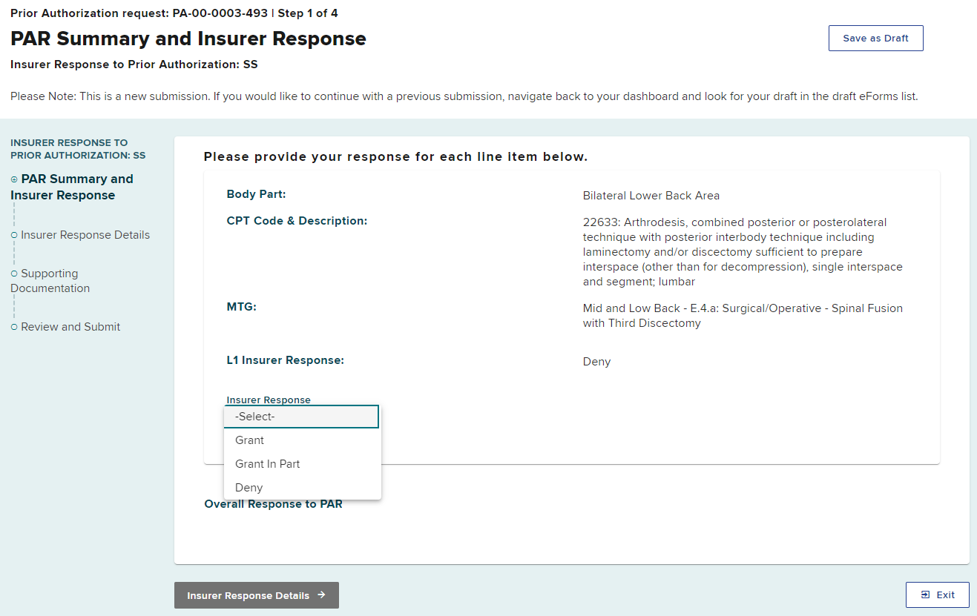Click circle marker next to Insurer Response Details
The height and width of the screenshot is (616, 977).
pyautogui.click(x=14, y=235)
